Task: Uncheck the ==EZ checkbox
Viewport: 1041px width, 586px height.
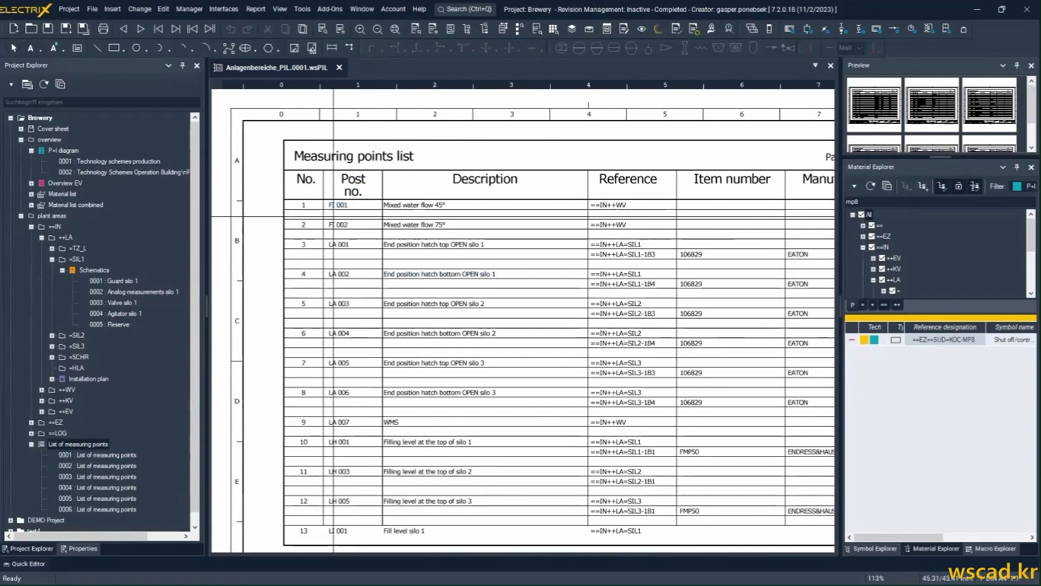Action: pyautogui.click(x=872, y=236)
